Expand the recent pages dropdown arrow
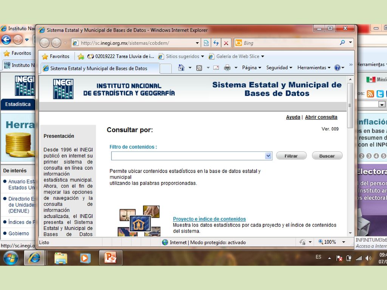387x290 pixels. [65, 43]
